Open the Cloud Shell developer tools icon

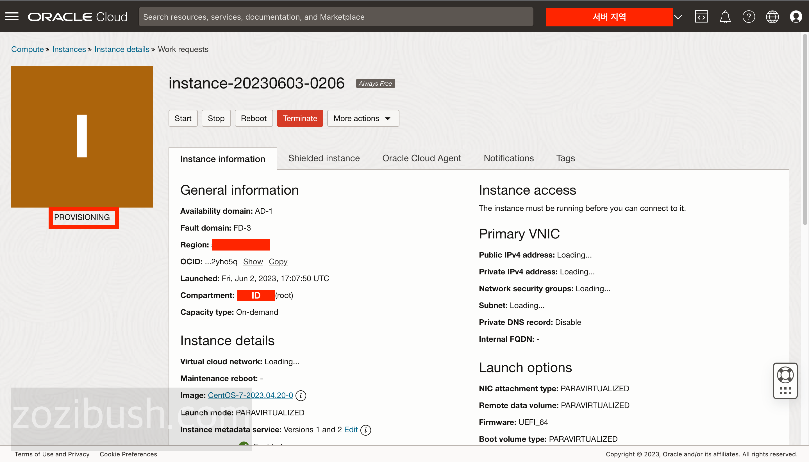pyautogui.click(x=701, y=17)
